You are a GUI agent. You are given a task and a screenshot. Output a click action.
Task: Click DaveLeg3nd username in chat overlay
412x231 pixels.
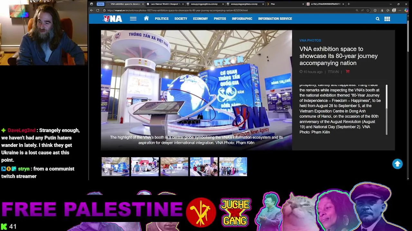point(22,130)
